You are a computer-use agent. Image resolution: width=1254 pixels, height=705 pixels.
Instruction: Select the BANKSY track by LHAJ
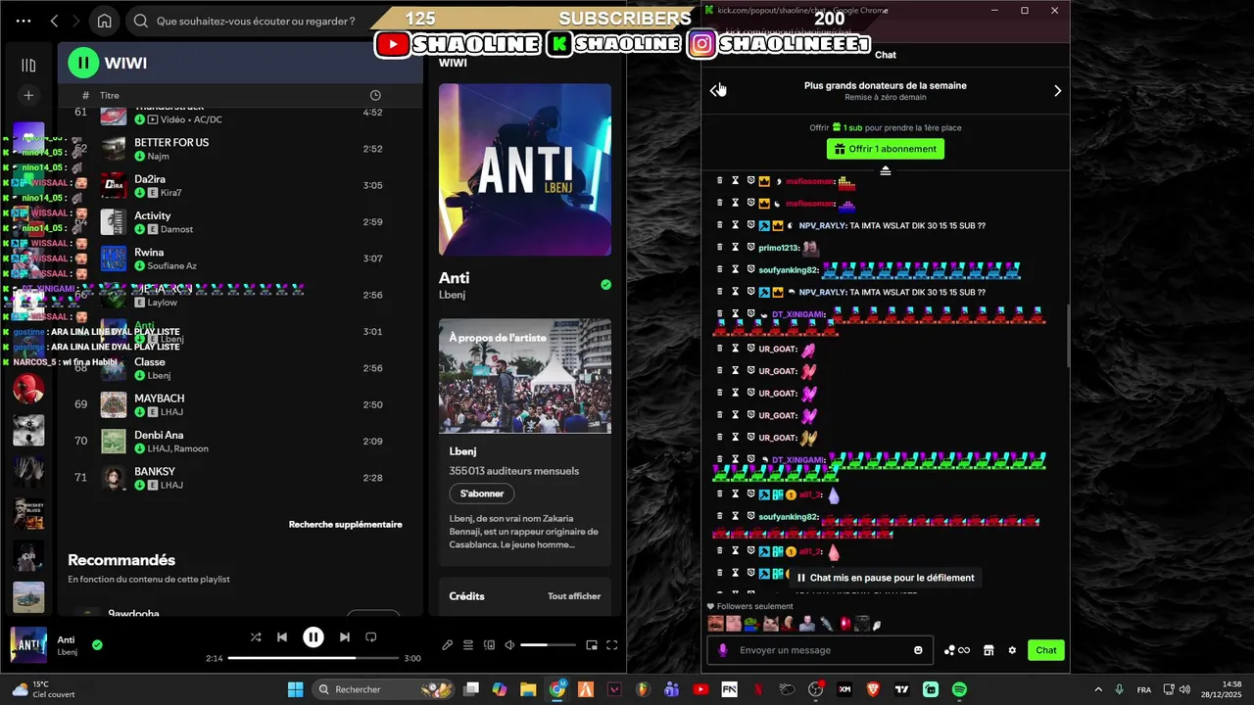[240, 478]
